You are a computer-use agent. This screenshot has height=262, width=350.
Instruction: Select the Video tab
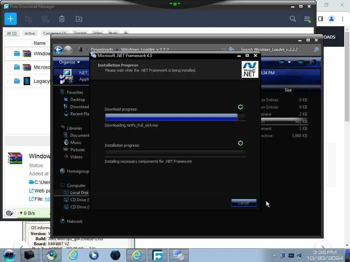(97, 33)
